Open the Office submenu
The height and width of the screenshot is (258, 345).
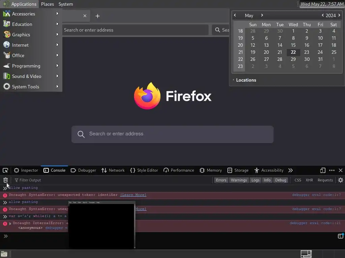31,55
